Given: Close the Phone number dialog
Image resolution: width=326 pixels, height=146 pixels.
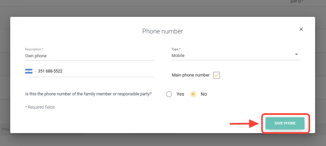Looking at the screenshot, I should pos(301,29).
